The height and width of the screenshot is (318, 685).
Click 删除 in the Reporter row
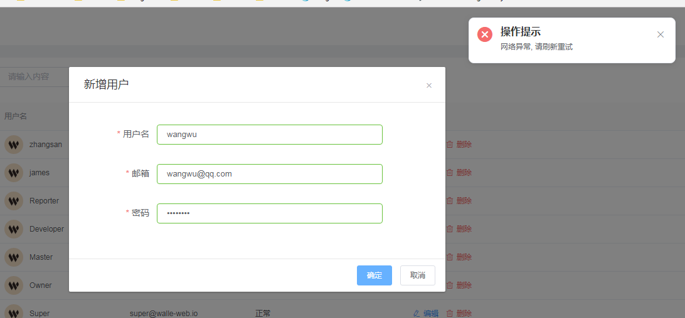[x=464, y=201]
